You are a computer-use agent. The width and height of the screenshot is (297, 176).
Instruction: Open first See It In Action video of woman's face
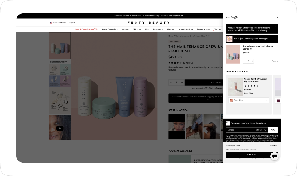pyautogui.click(x=177, y=126)
